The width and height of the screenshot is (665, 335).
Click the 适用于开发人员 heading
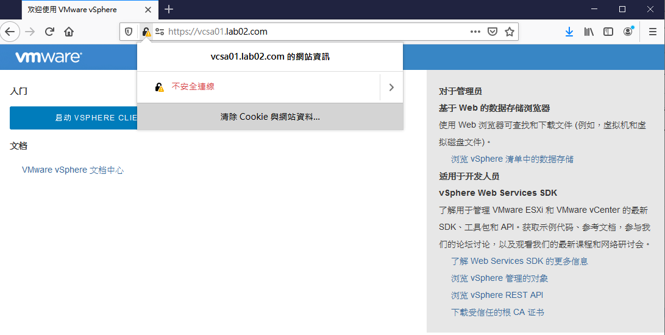tap(469, 176)
